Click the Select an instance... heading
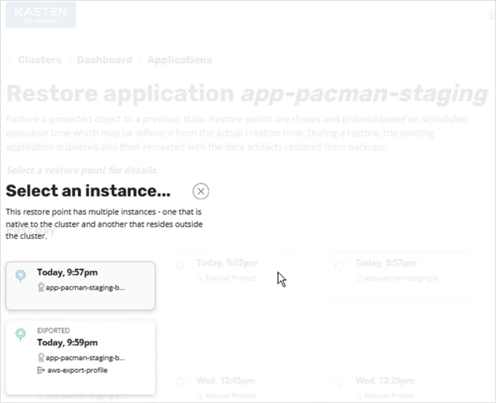The height and width of the screenshot is (403, 496). [88, 191]
